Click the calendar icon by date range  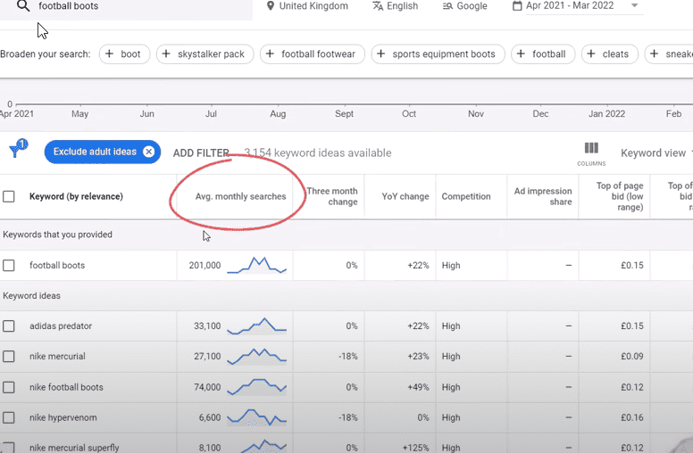pyautogui.click(x=517, y=6)
